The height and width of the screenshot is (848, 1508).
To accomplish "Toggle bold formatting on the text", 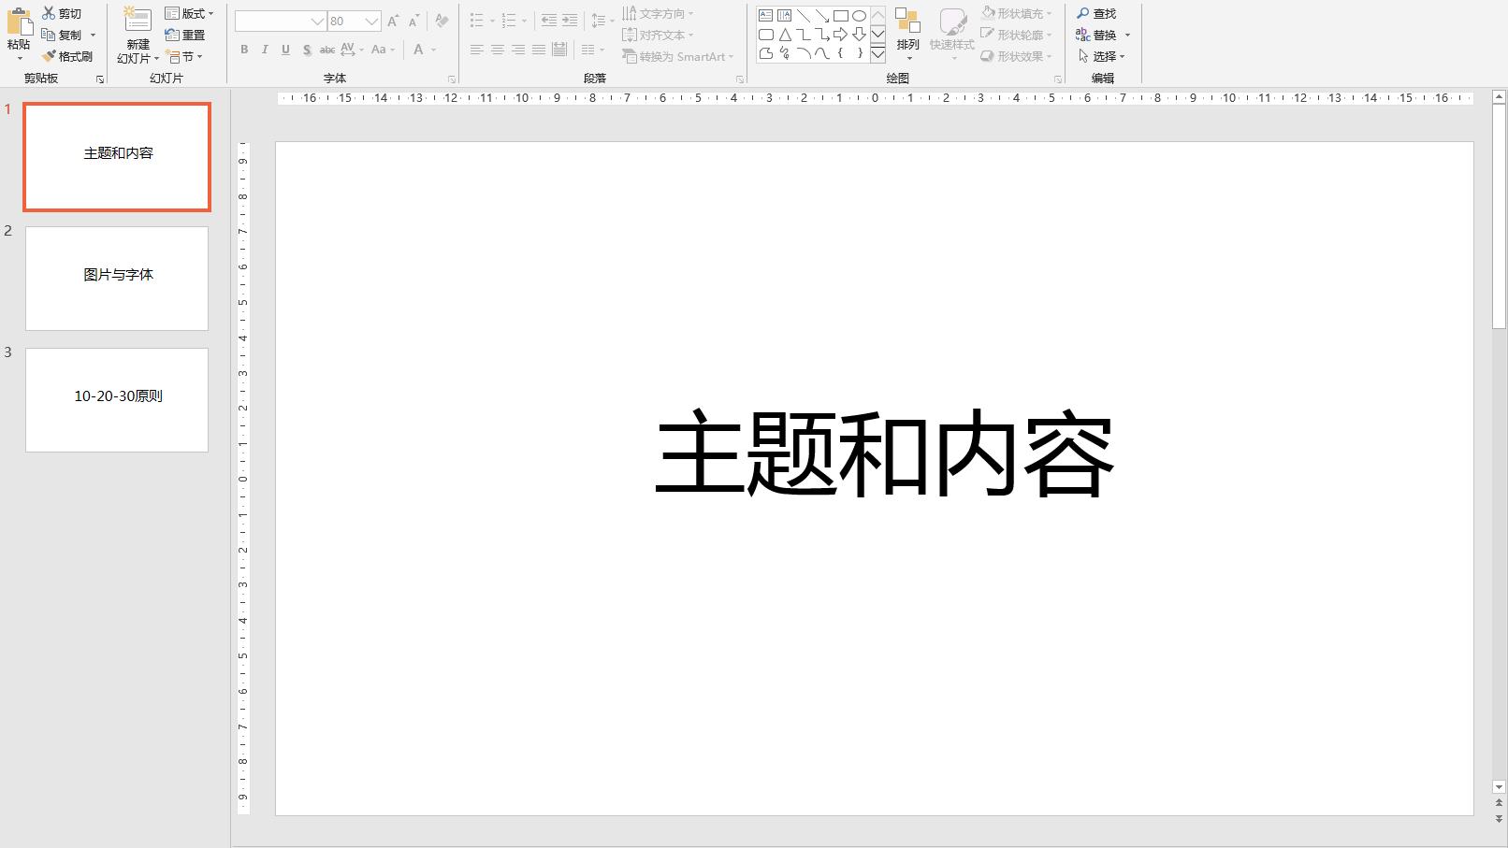I will point(243,50).
